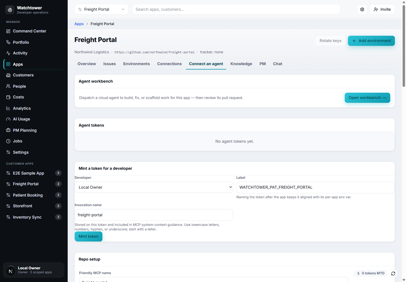
Task: Click the "No agent tokens yet." text
Action: click(x=235, y=141)
